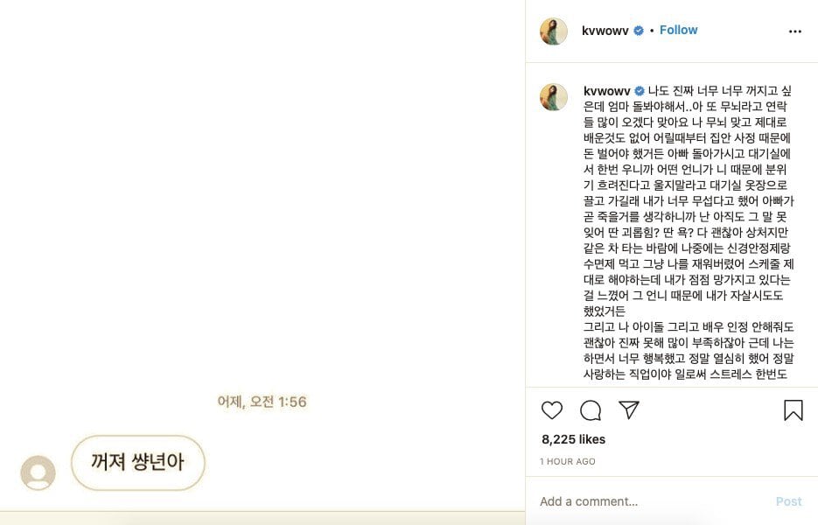Click the chat message bubble in the image
The width and height of the screenshot is (818, 525).
tap(137, 462)
